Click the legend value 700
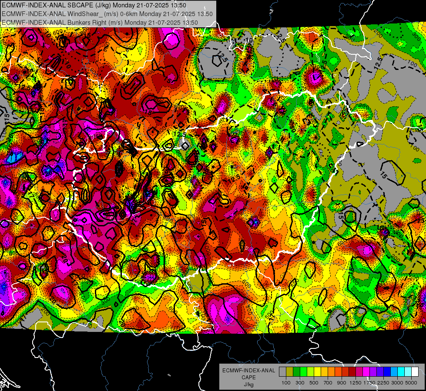This screenshot has width=426, height=391. click(328, 383)
